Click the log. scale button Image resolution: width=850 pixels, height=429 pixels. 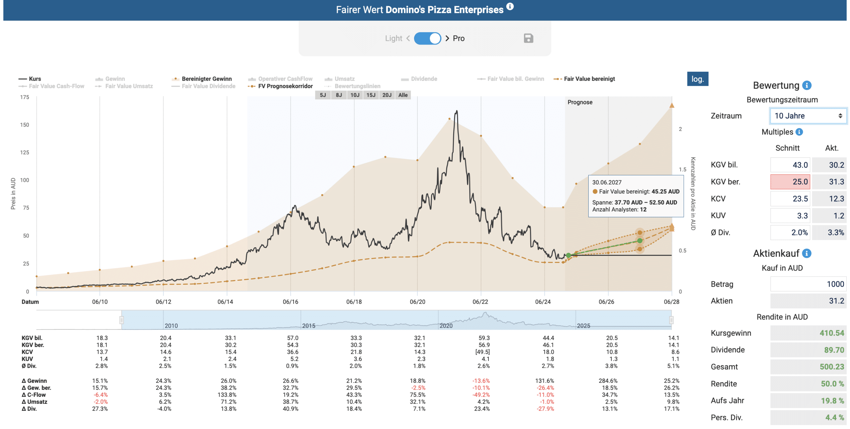pos(697,79)
